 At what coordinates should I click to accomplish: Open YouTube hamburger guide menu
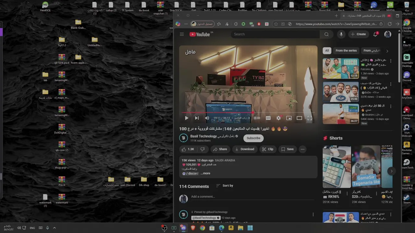click(182, 34)
